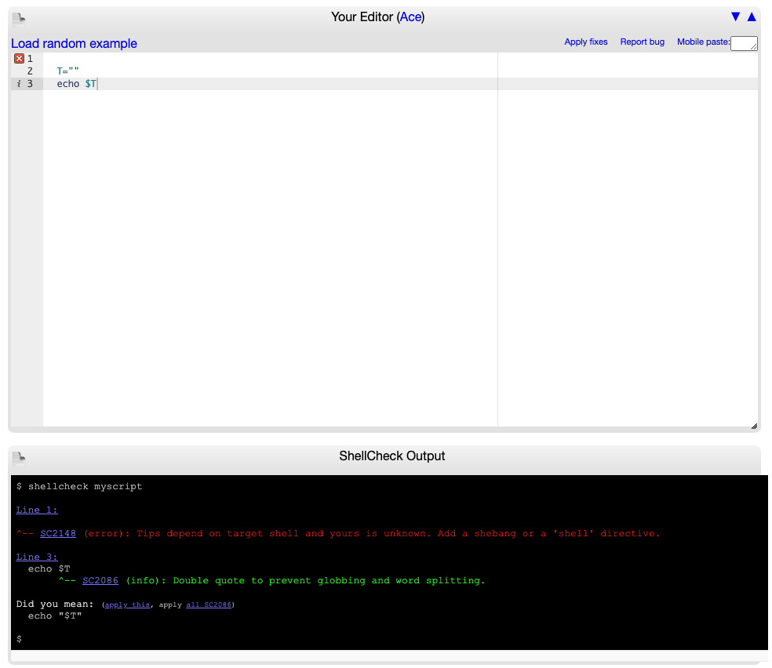
Task: Click the resize grip at the editor's bottom-right corner
Action: tap(754, 424)
